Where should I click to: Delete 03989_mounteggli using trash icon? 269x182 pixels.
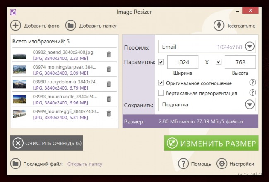coord(109,113)
